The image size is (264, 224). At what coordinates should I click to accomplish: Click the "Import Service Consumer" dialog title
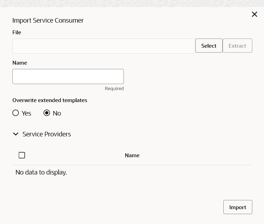(x=48, y=20)
